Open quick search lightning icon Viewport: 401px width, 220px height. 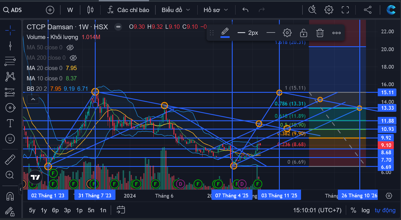click(x=312, y=10)
